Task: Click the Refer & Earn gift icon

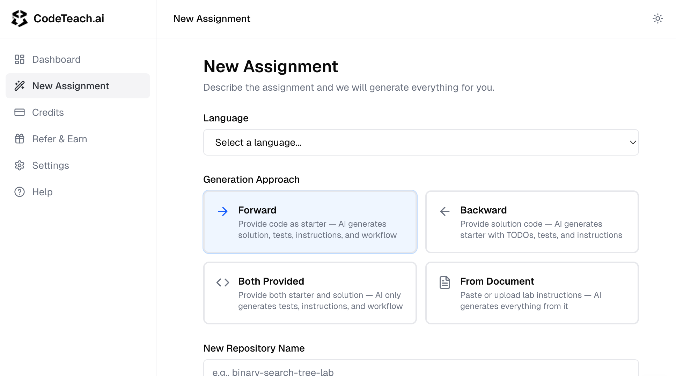Action: coord(20,139)
